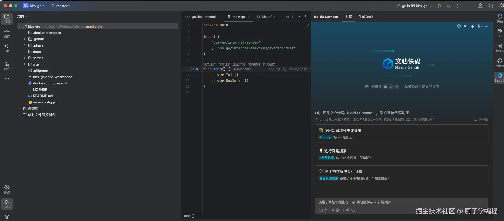
Task: Open the bbs-go project dropdown
Action: pyautogui.click(x=34, y=6)
